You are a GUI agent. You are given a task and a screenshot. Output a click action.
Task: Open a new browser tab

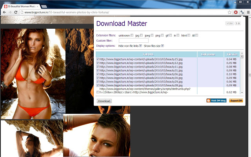[x=44, y=7]
